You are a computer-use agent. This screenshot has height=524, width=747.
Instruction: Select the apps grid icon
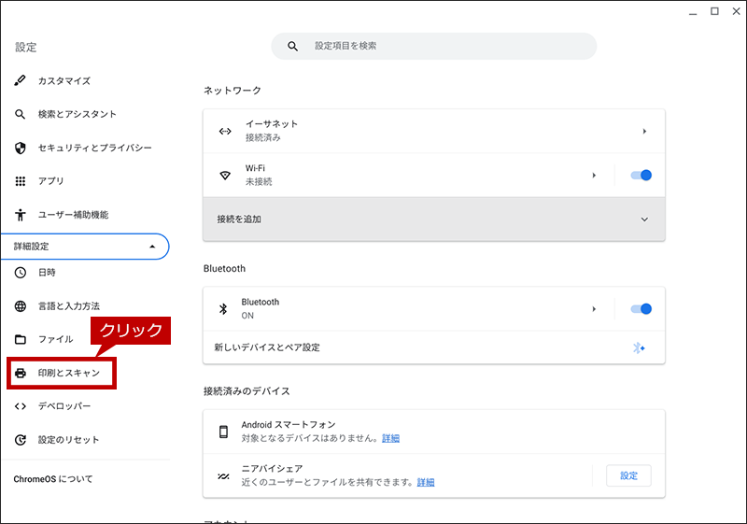click(20, 181)
